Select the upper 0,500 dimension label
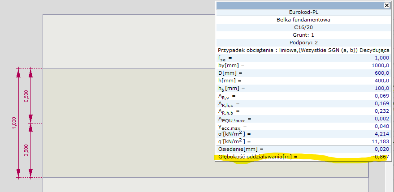Viewport: 394px width, 192px height. (x=26, y=96)
